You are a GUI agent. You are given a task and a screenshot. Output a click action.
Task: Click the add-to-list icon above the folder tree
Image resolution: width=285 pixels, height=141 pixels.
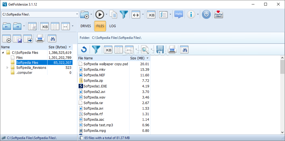click(x=7, y=39)
